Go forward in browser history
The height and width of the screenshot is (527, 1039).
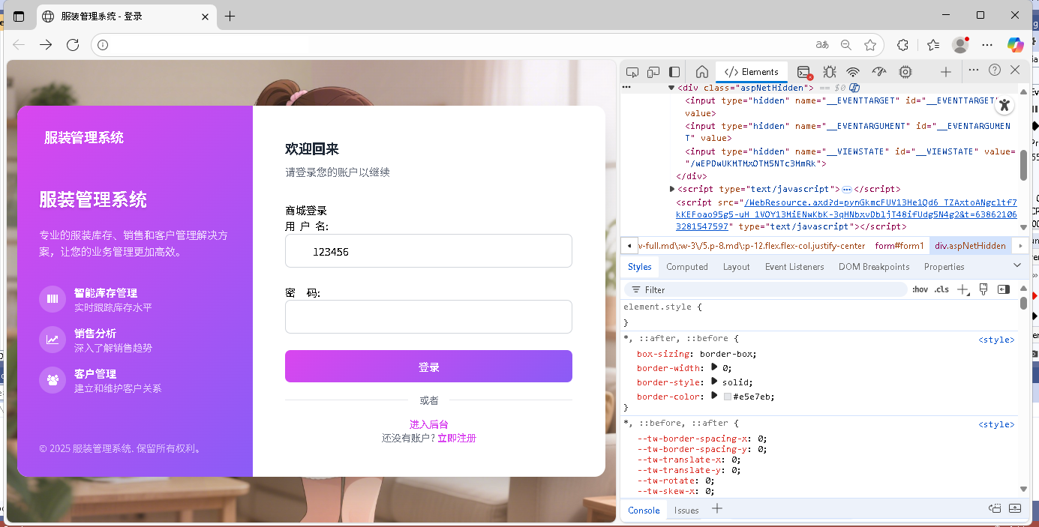(x=46, y=45)
